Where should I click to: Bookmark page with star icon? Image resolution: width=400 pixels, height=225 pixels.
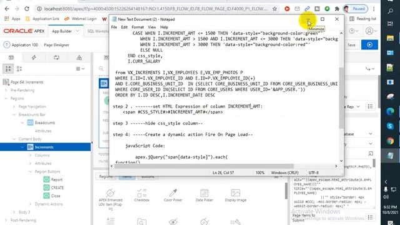(274, 9)
